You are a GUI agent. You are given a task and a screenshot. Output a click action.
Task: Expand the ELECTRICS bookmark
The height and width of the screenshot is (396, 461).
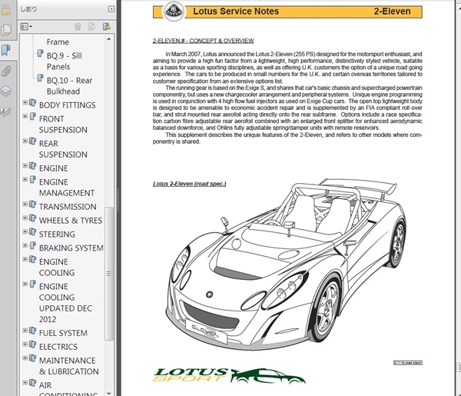pyautogui.click(x=25, y=344)
